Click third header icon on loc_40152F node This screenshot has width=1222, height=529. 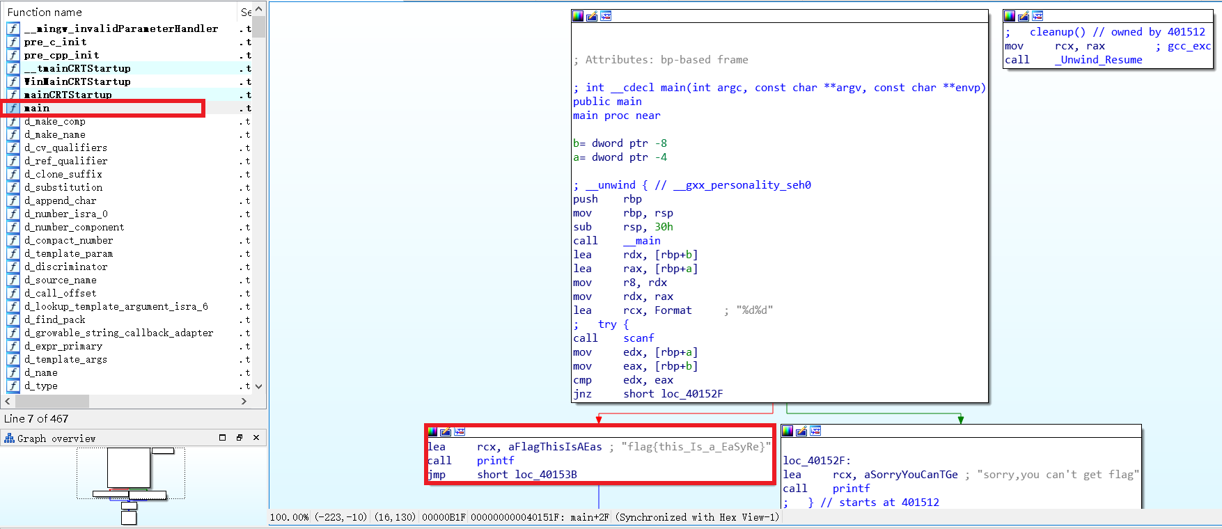pyautogui.click(x=815, y=431)
